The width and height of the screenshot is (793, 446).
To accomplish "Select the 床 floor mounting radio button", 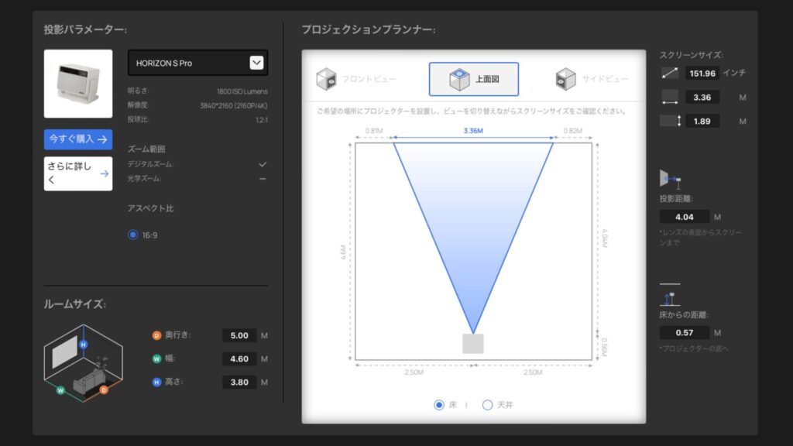I will coord(439,404).
